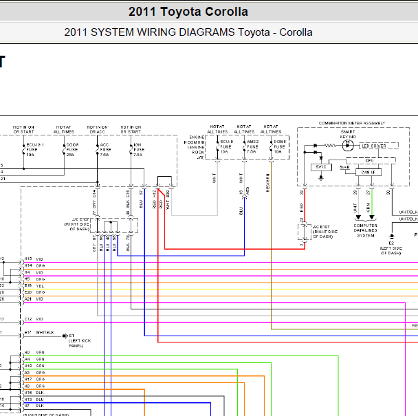The width and height of the screenshot is (418, 416).
Task: Select the DOOR FUSE 25A label
Action: pos(72,150)
